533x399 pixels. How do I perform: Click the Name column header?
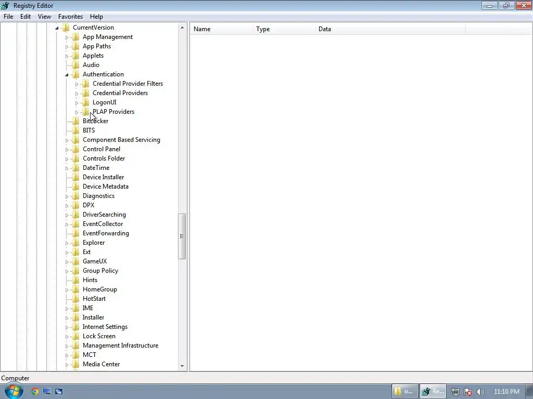tap(221, 29)
